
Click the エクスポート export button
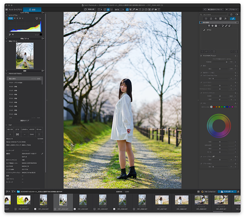point(227,192)
